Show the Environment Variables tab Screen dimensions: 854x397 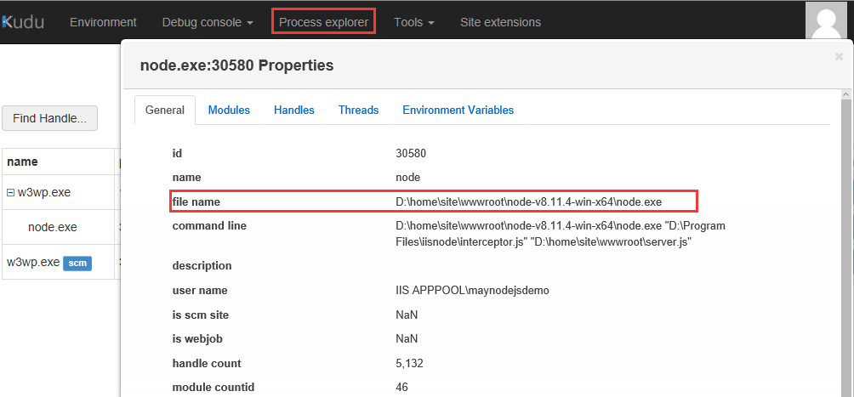point(458,110)
